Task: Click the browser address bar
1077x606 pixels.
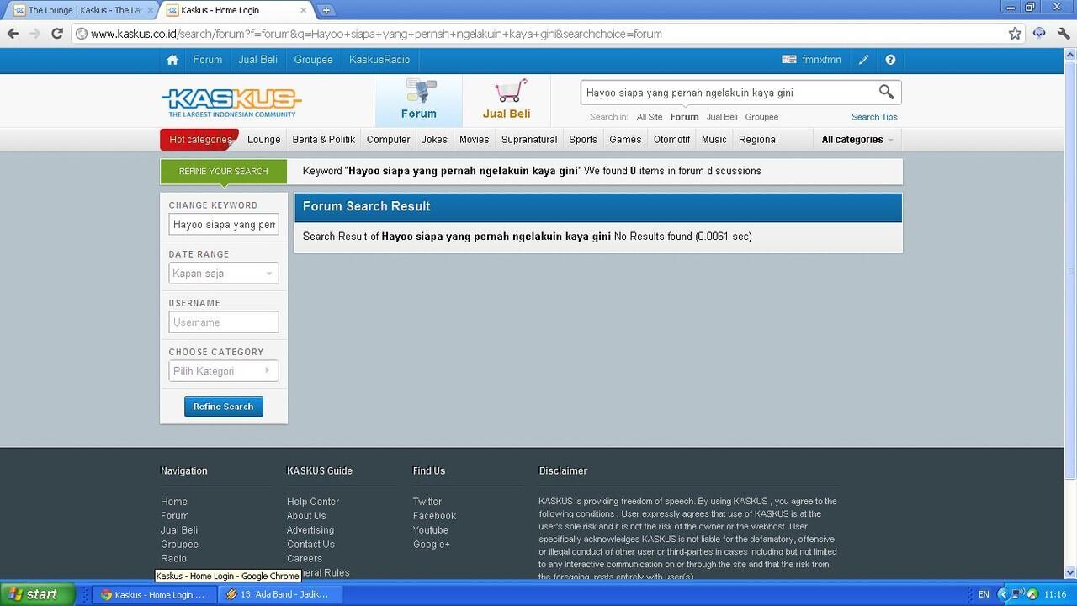Action: [x=538, y=34]
